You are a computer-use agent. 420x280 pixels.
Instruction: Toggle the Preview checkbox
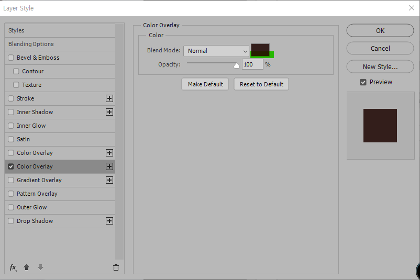[x=363, y=82]
